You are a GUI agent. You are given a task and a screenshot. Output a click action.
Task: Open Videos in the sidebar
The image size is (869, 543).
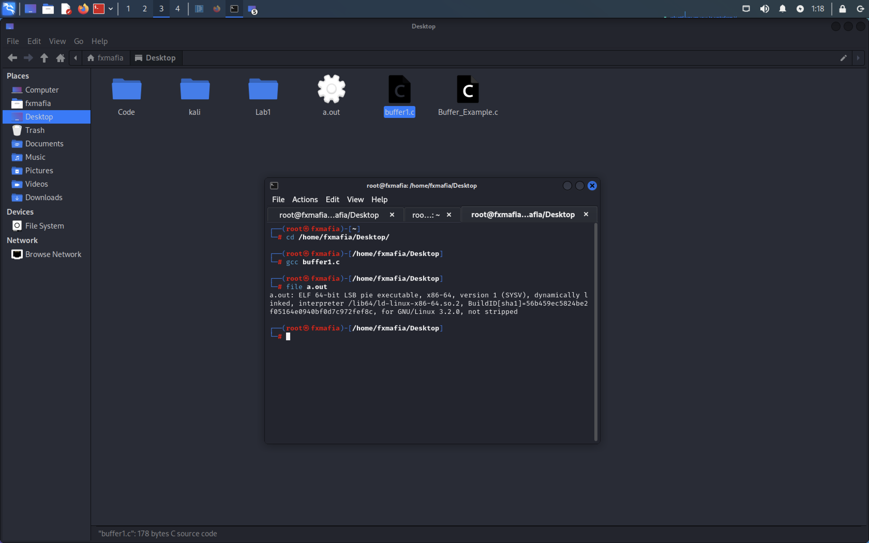(46, 184)
